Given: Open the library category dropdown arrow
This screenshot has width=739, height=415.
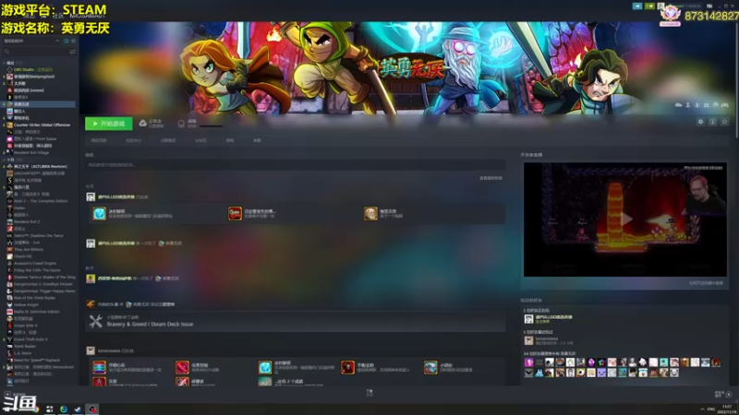Looking at the screenshot, I should click(57, 41).
